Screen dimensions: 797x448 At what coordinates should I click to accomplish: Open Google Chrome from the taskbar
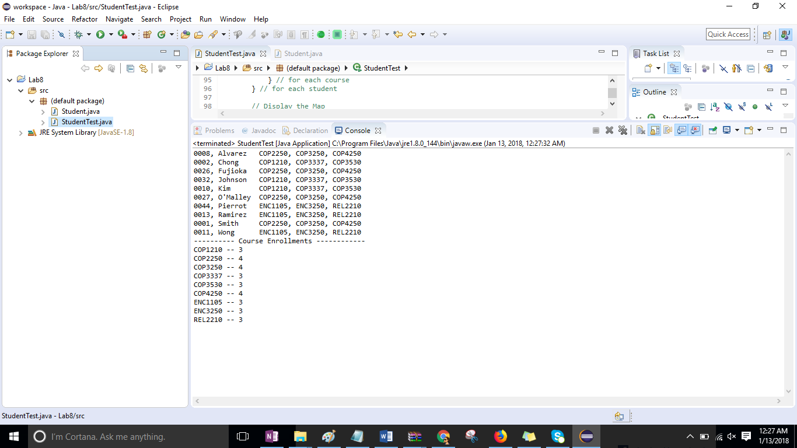click(x=443, y=436)
